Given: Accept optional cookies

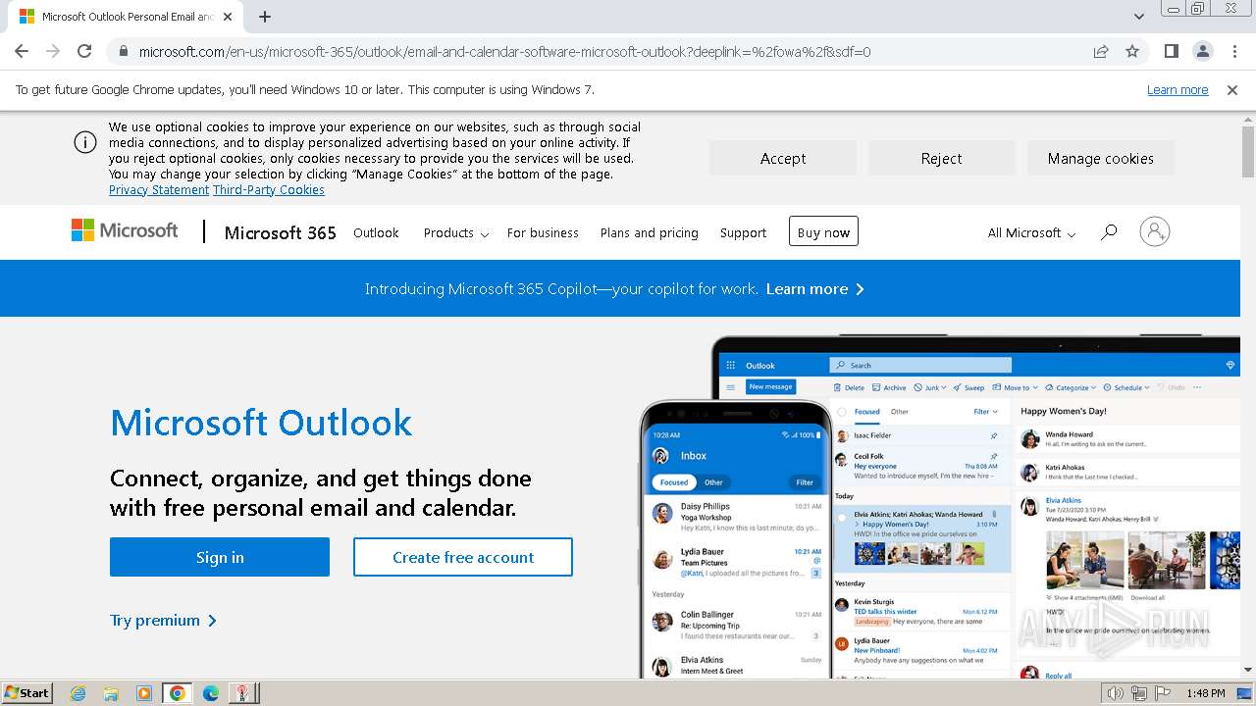Looking at the screenshot, I should (x=783, y=158).
